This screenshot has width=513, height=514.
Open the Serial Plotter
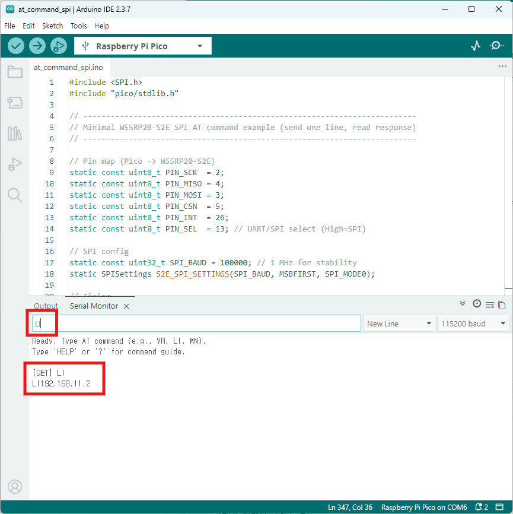(476, 46)
